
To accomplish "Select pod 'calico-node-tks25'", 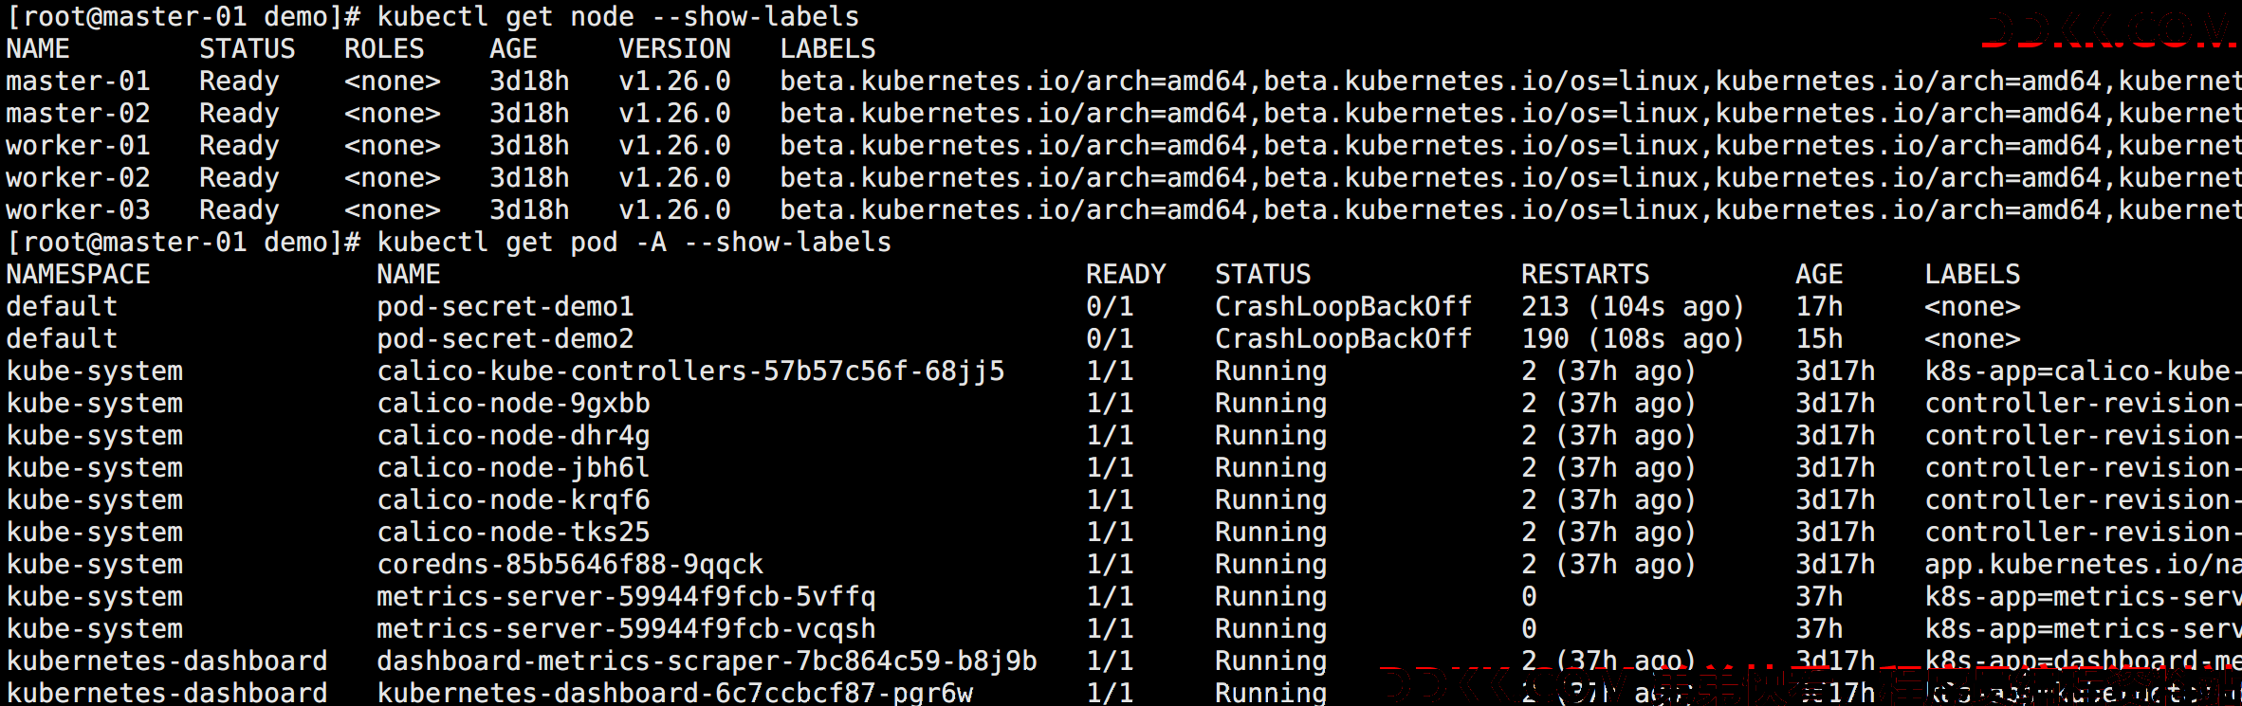I will 513,533.
